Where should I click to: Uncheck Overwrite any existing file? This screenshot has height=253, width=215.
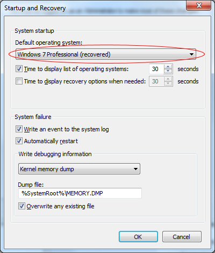[21, 206]
